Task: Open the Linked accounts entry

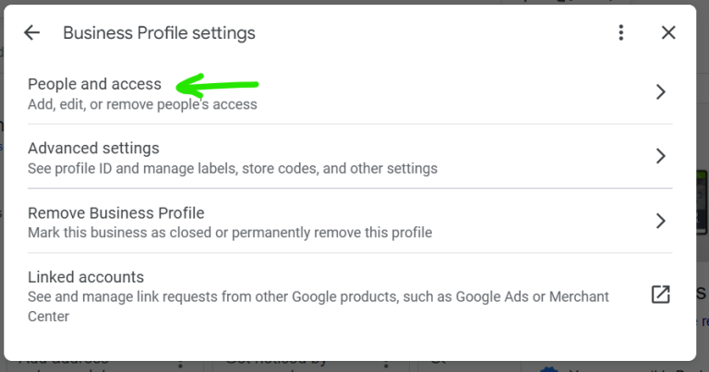Action: (86, 277)
